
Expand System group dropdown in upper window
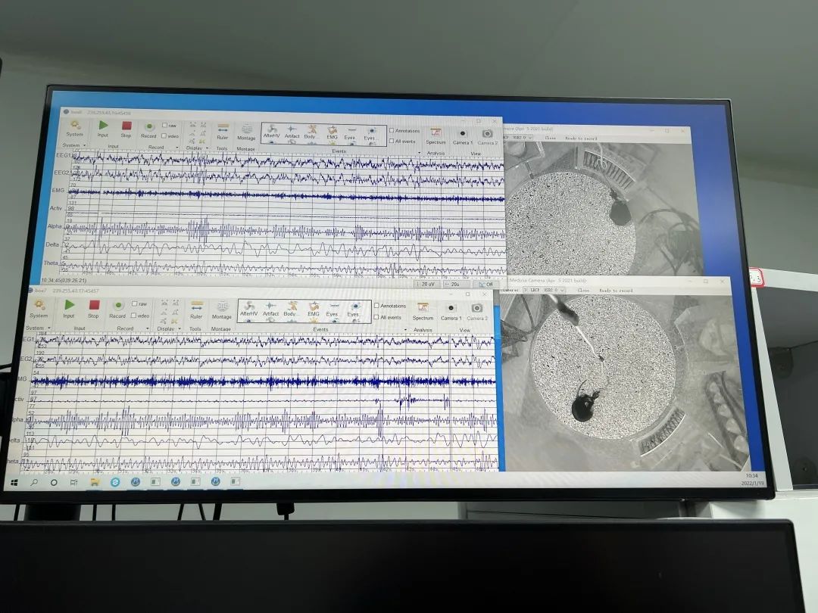tap(85, 145)
